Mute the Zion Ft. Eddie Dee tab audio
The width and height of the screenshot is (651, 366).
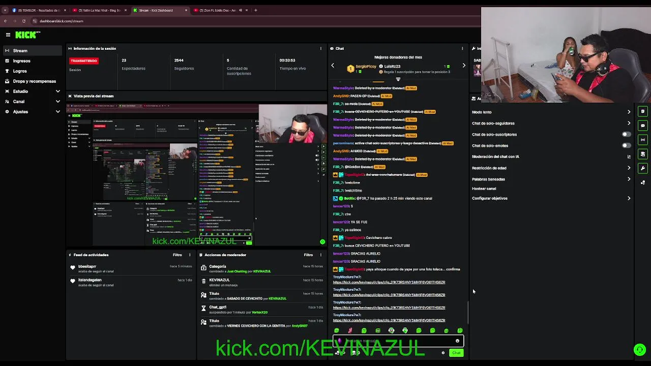[240, 10]
